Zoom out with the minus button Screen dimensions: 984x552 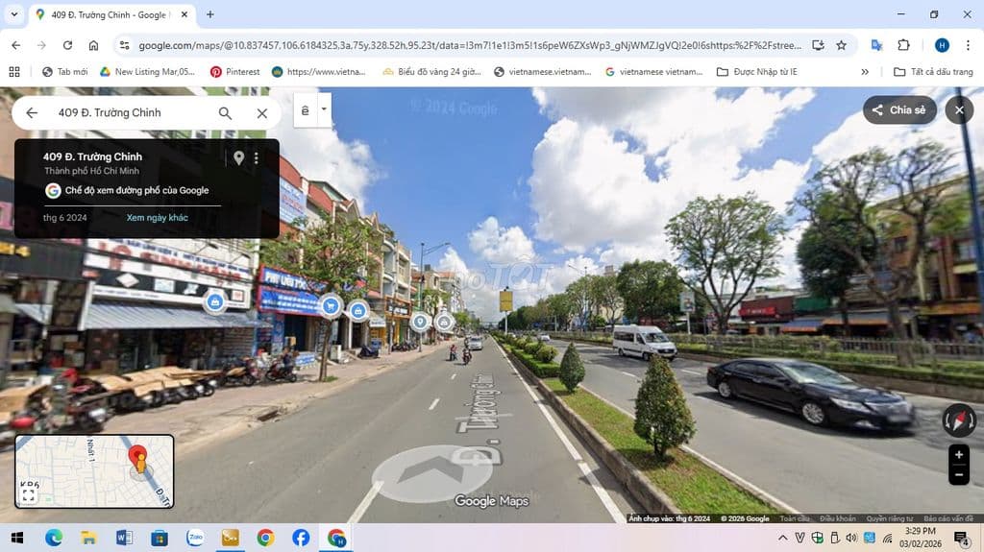pos(958,475)
